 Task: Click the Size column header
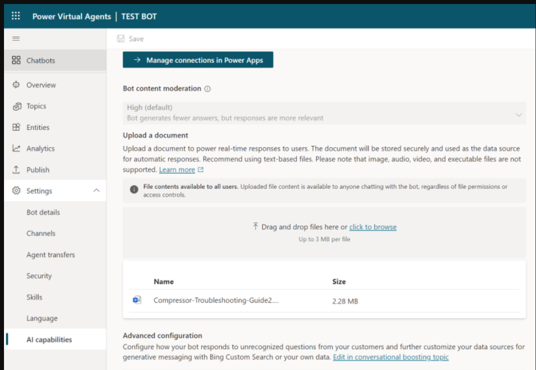tap(339, 281)
